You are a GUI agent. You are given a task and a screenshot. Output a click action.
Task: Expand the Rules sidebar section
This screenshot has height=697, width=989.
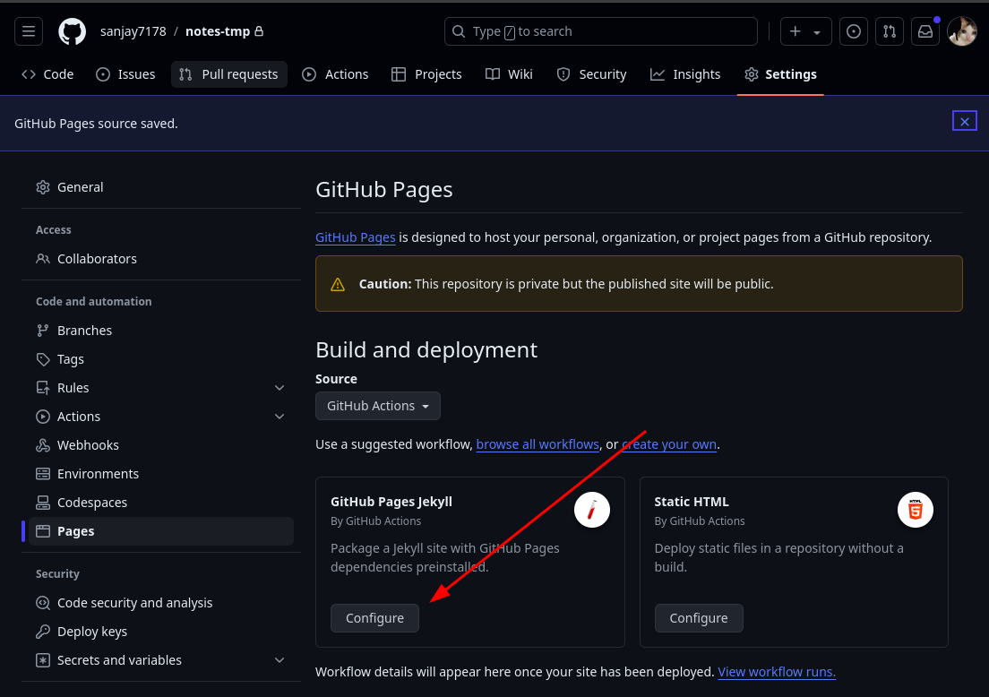click(279, 388)
